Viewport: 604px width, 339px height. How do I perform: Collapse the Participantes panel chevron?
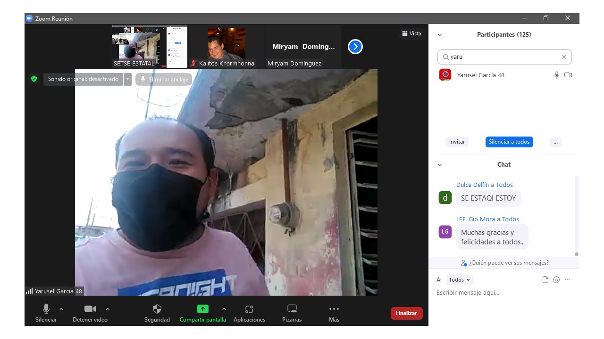440,35
